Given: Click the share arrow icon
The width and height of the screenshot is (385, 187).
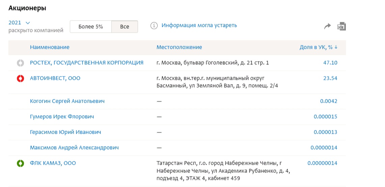Looking at the screenshot, I should (x=327, y=26).
